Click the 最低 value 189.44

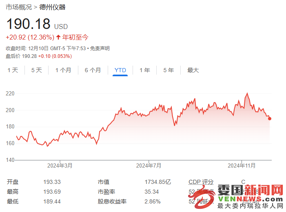point(52,202)
